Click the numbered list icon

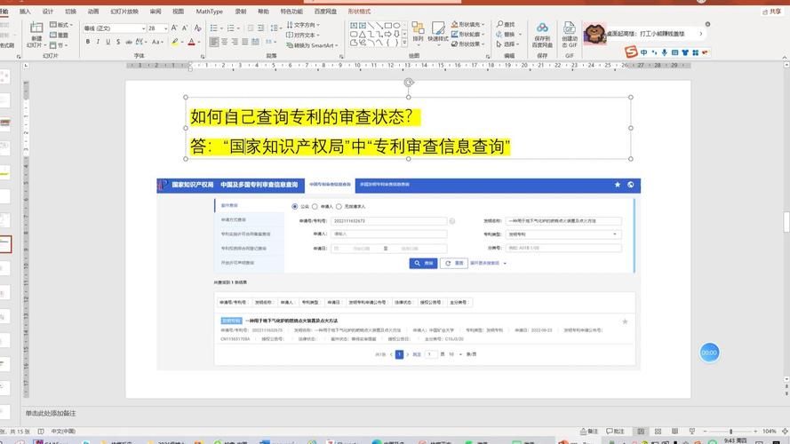coord(231,28)
